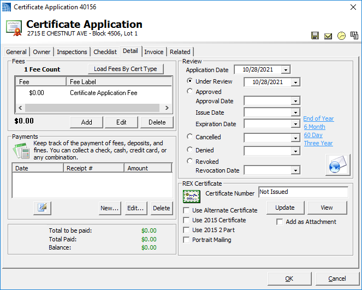Open the Expiration Date dropdown
The width and height of the screenshot is (362, 290).
click(295, 124)
